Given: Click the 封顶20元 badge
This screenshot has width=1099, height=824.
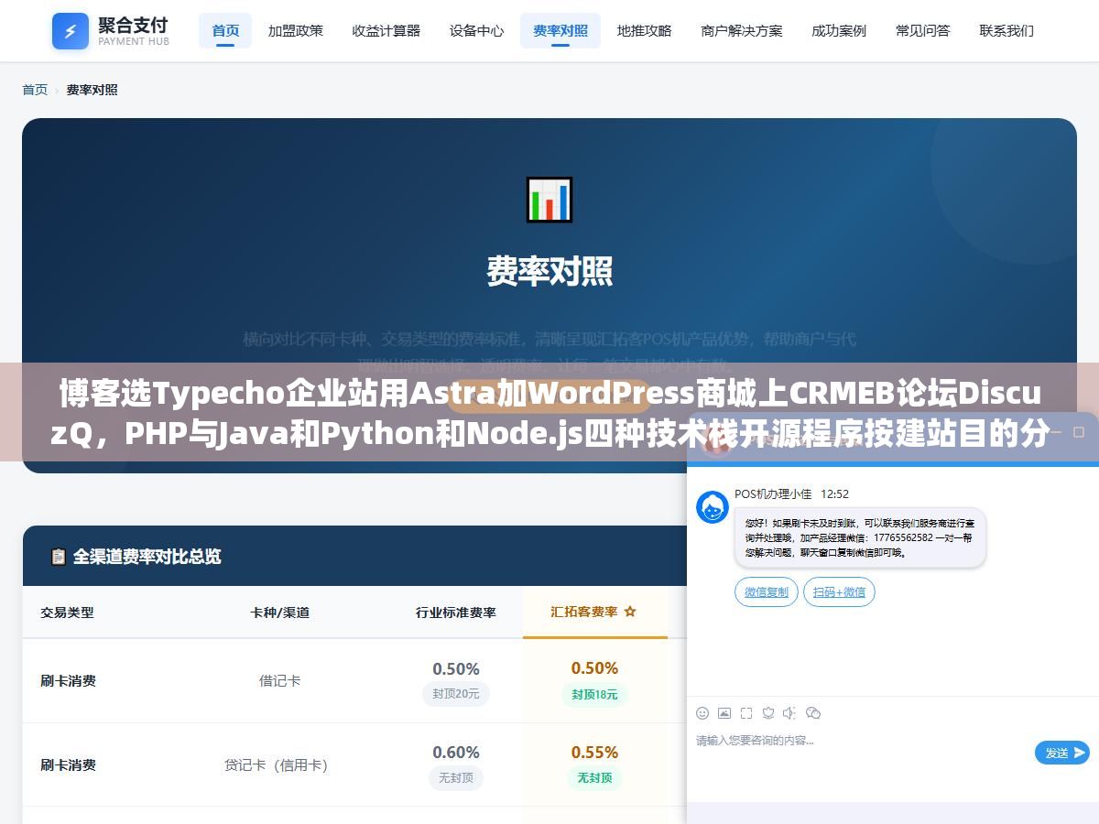Looking at the screenshot, I should pyautogui.click(x=456, y=693).
